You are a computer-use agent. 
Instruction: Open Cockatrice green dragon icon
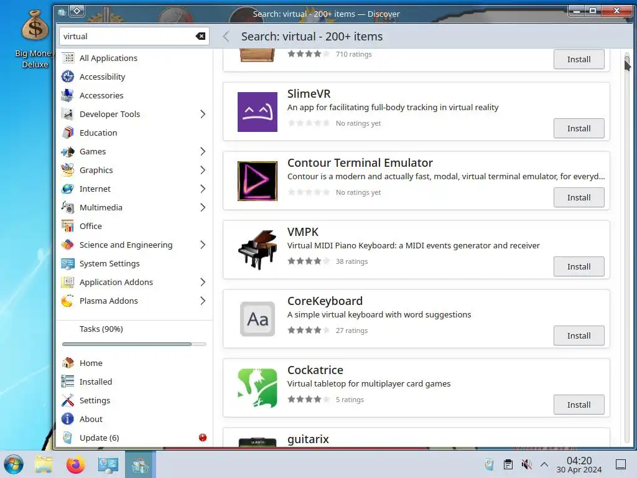(x=257, y=388)
